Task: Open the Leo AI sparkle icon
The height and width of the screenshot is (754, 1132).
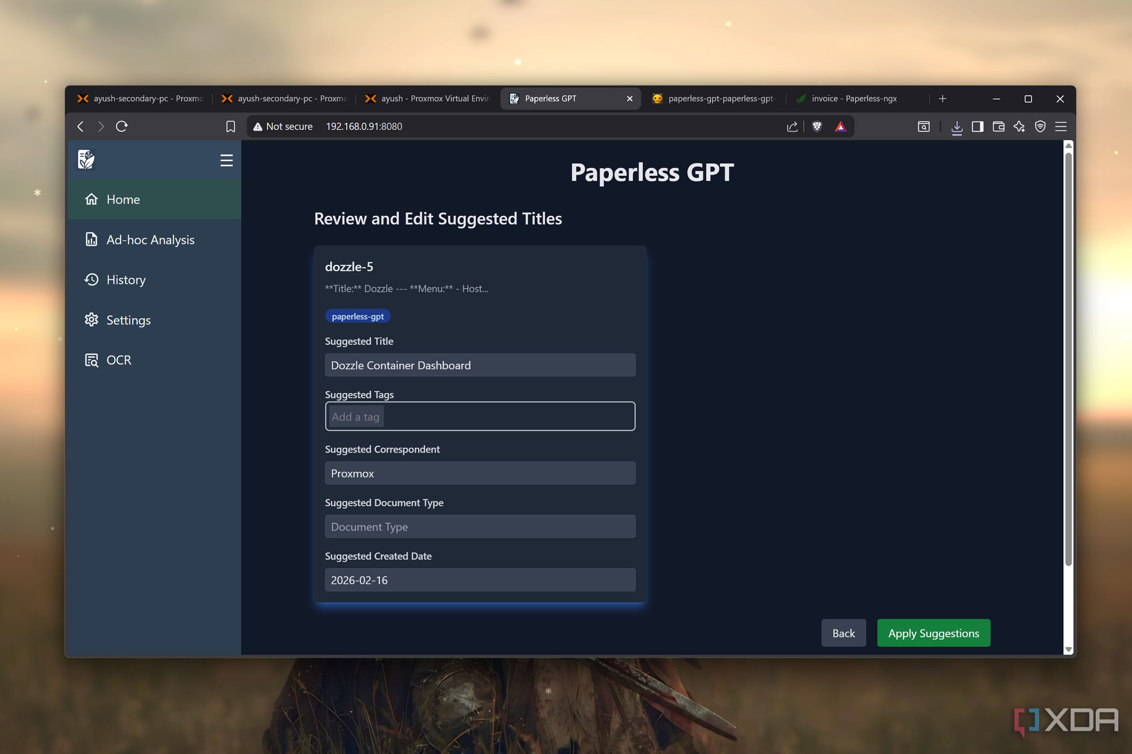Action: click(1019, 126)
